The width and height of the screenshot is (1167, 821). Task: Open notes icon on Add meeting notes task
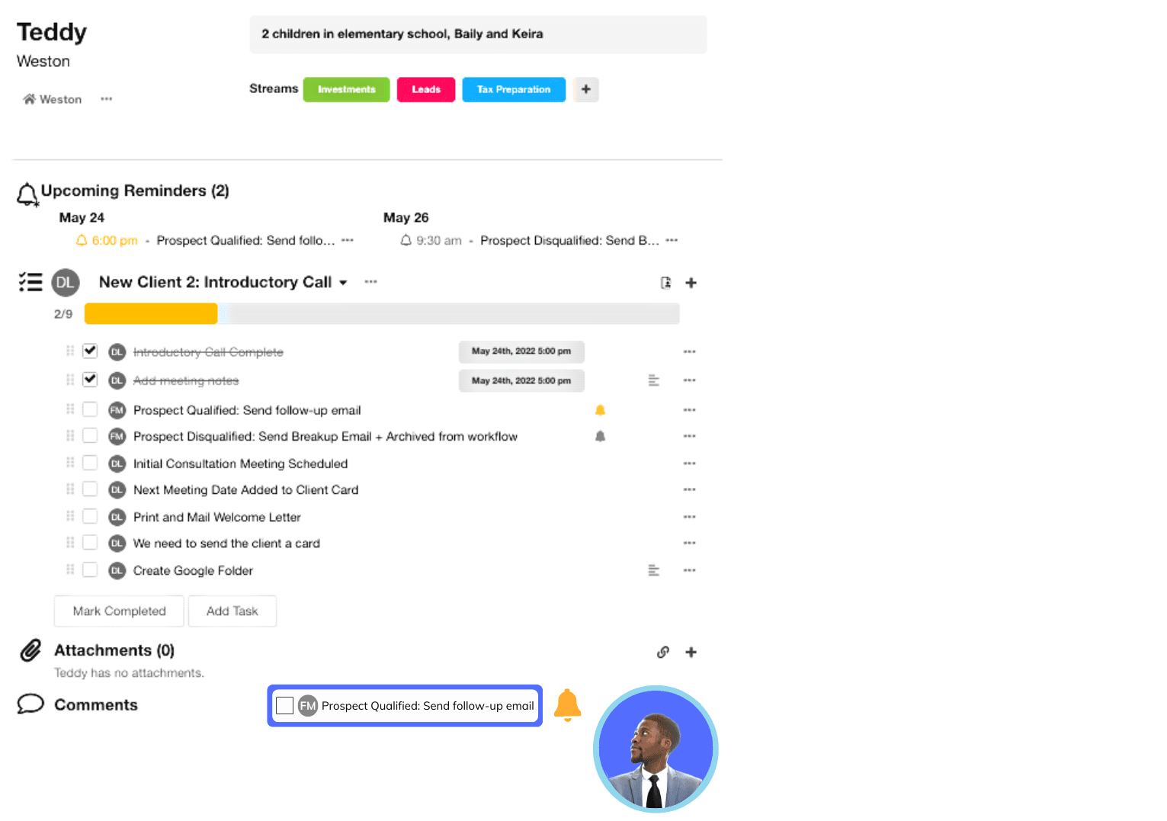(x=653, y=380)
